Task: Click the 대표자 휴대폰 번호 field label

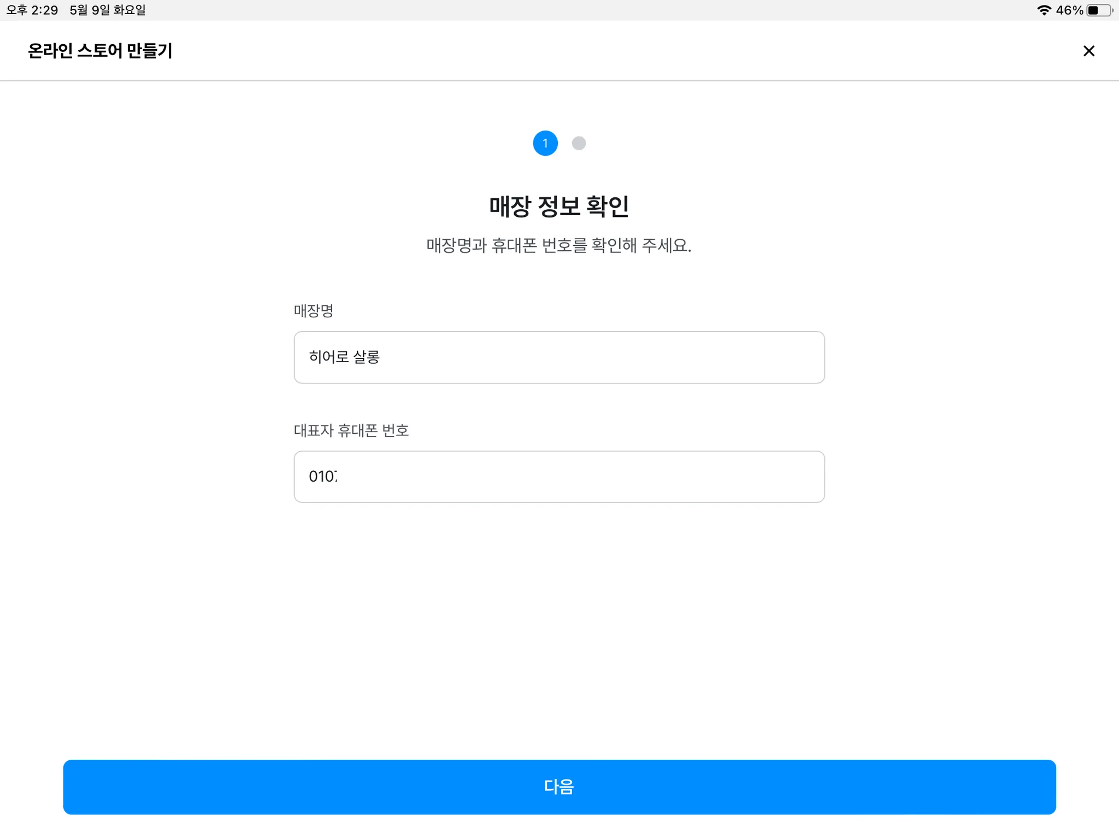Action: click(x=351, y=430)
